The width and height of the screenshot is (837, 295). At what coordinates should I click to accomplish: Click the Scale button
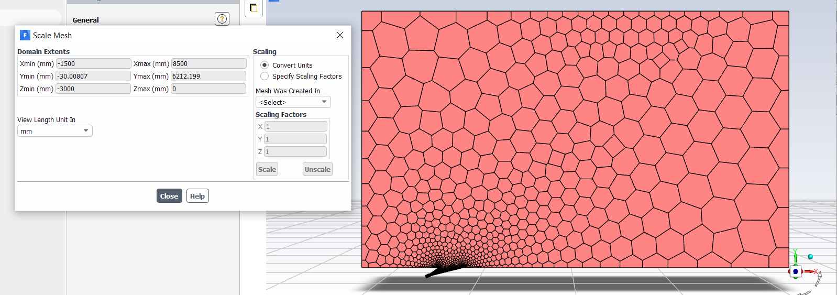coord(267,169)
